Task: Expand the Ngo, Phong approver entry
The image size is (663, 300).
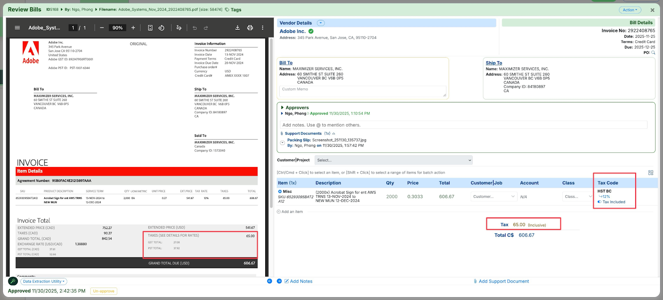Action: [282, 114]
